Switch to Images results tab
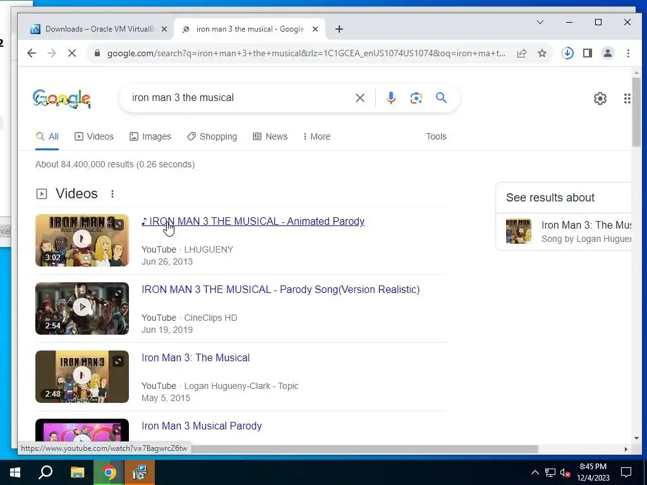 (x=150, y=136)
